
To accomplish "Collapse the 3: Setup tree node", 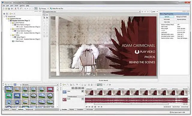I will tap(11, 35).
